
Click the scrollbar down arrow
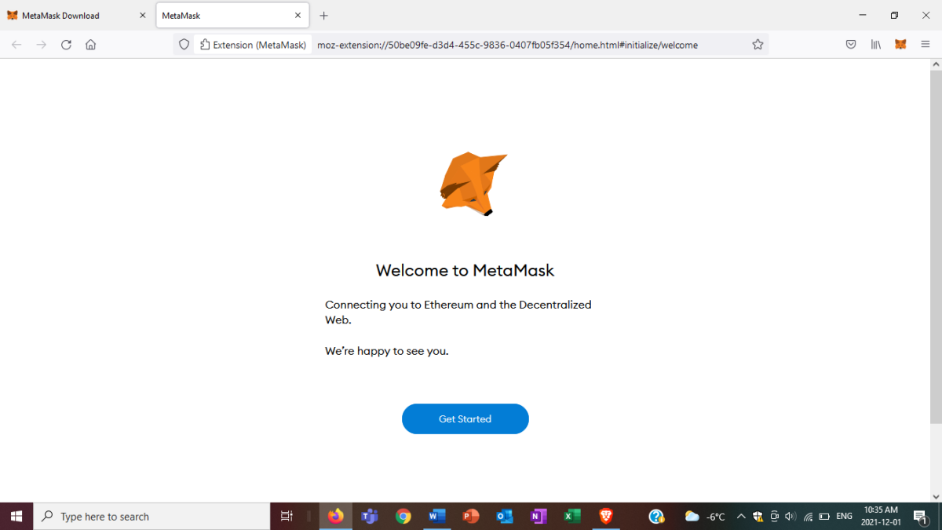click(x=935, y=497)
